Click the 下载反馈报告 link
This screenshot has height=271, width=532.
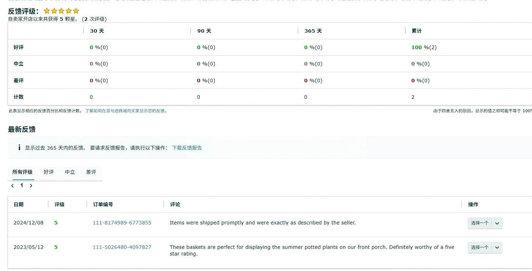pyautogui.click(x=187, y=148)
